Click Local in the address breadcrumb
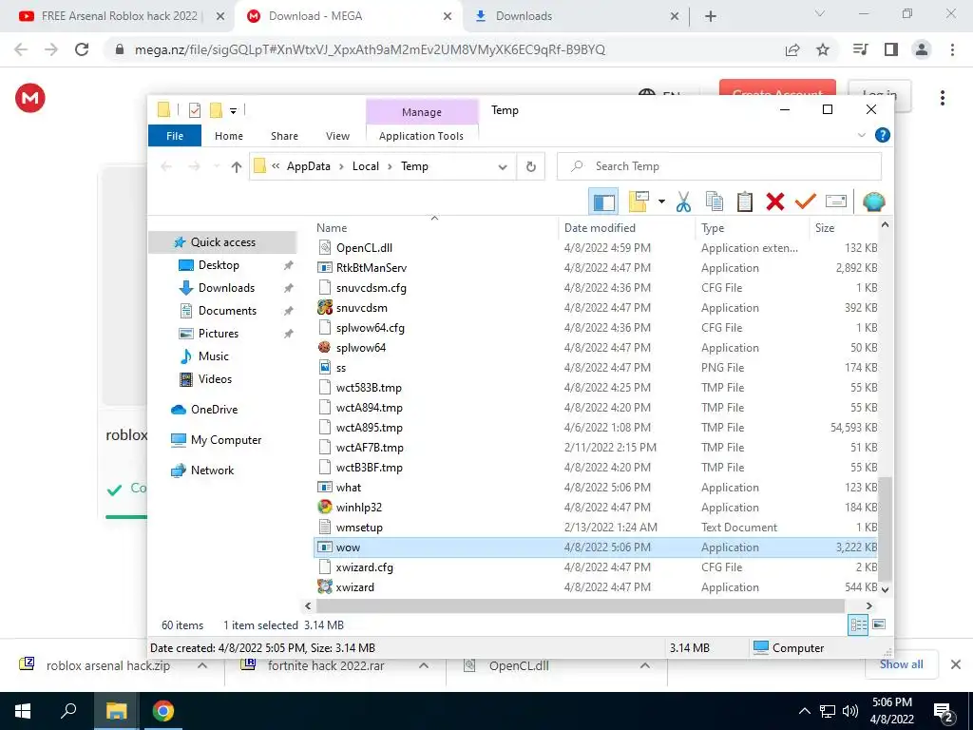 [366, 166]
